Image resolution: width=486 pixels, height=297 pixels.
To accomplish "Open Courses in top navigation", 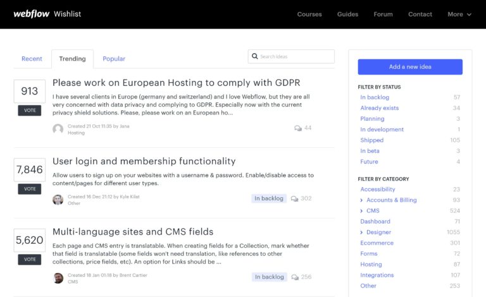I will [309, 14].
